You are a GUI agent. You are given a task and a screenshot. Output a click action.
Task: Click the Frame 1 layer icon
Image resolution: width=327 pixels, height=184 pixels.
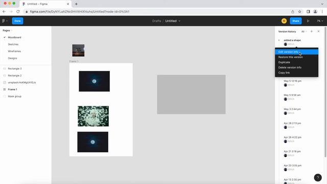click(x=5, y=89)
